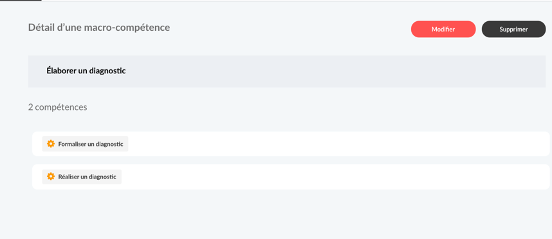Select the Élaborer un diagnostic title text
The image size is (552, 239).
86,71
